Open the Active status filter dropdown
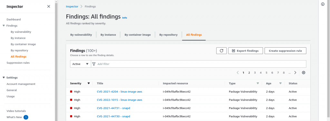 80,64
